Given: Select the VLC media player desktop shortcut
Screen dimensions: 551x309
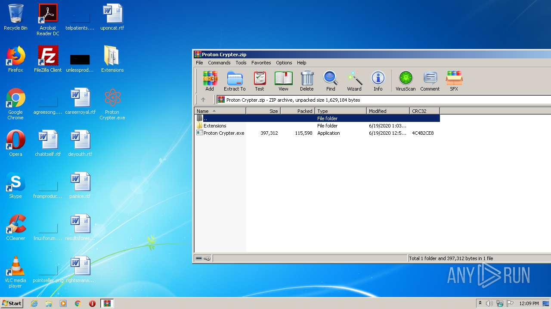Looking at the screenshot, I should click(15, 272).
